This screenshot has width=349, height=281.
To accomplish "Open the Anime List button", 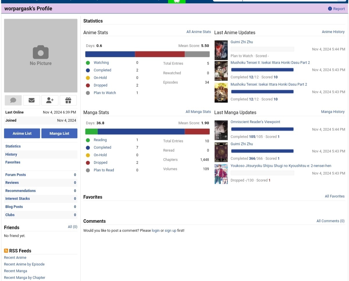I will pos(22,133).
